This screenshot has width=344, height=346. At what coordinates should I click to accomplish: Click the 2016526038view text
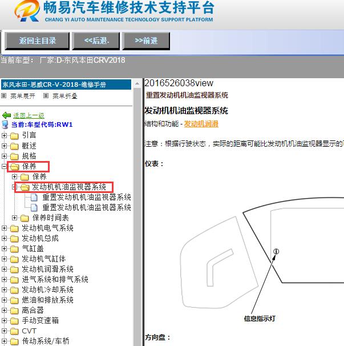(179, 83)
